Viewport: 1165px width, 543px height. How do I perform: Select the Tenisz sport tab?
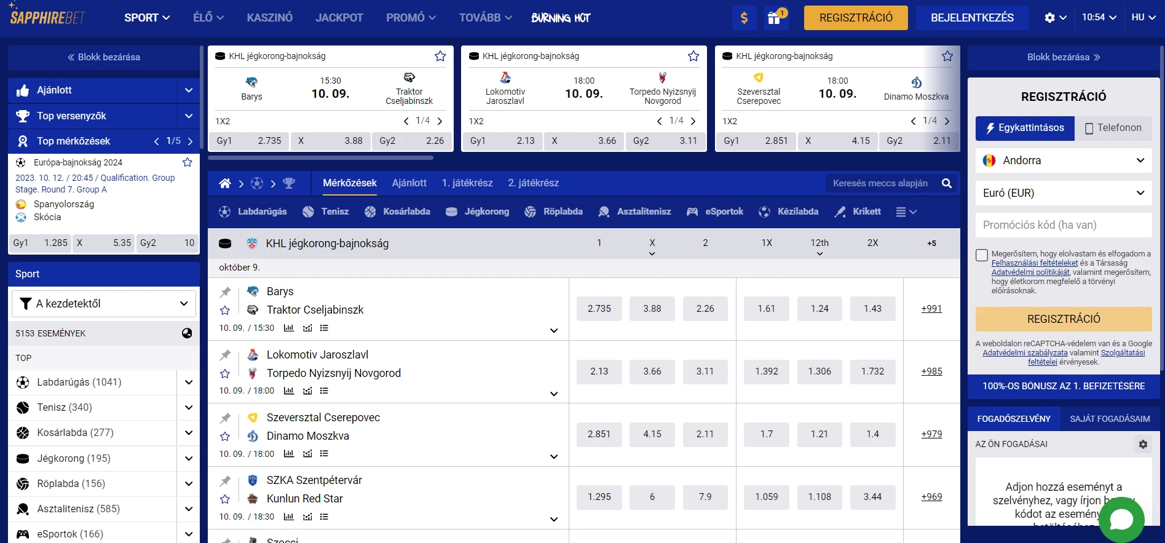tap(326, 212)
